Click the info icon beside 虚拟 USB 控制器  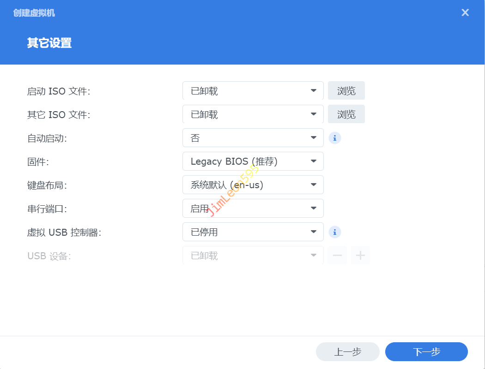[x=335, y=232]
